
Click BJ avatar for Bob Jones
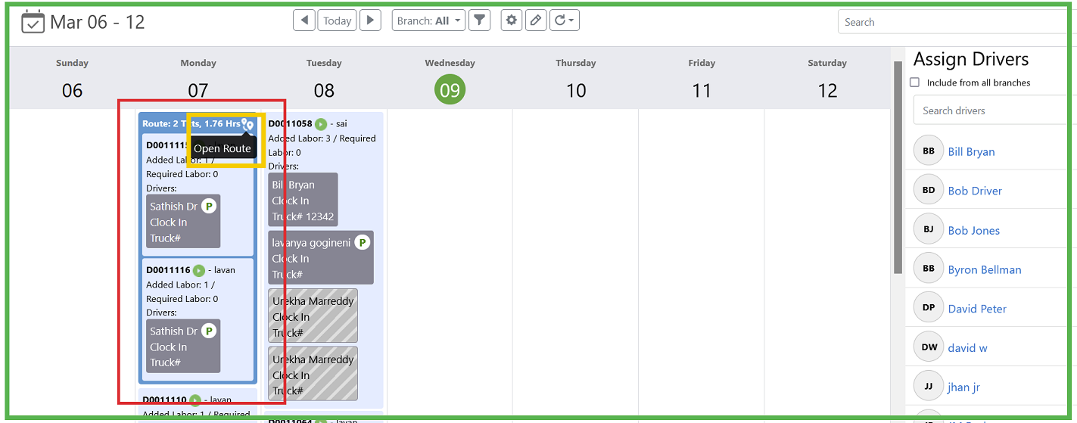[929, 229]
